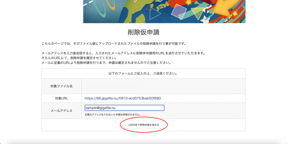Click the line starting メールに記載のURLより
The height and width of the screenshot is (144, 287).
106,63
